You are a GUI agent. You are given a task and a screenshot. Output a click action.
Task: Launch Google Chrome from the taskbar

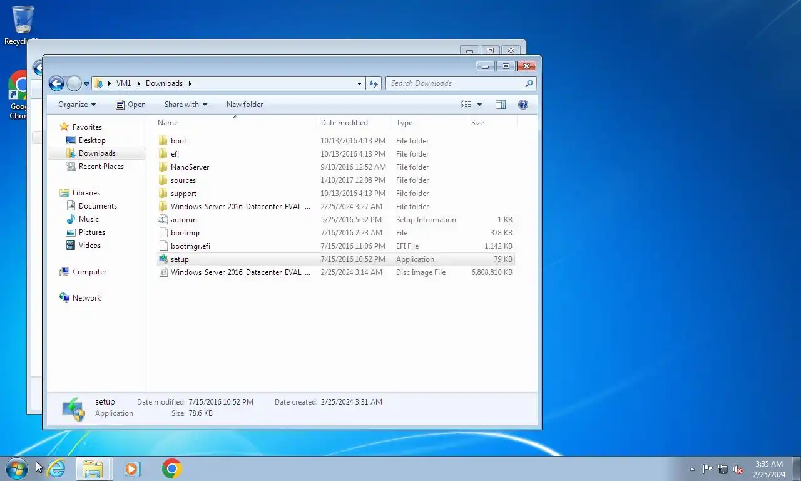(x=171, y=468)
